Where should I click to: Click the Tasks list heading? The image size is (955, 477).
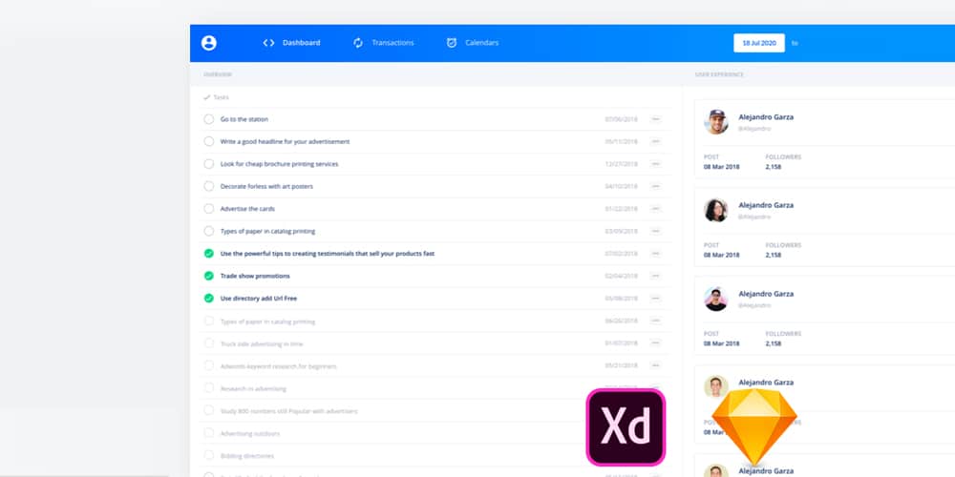point(222,97)
